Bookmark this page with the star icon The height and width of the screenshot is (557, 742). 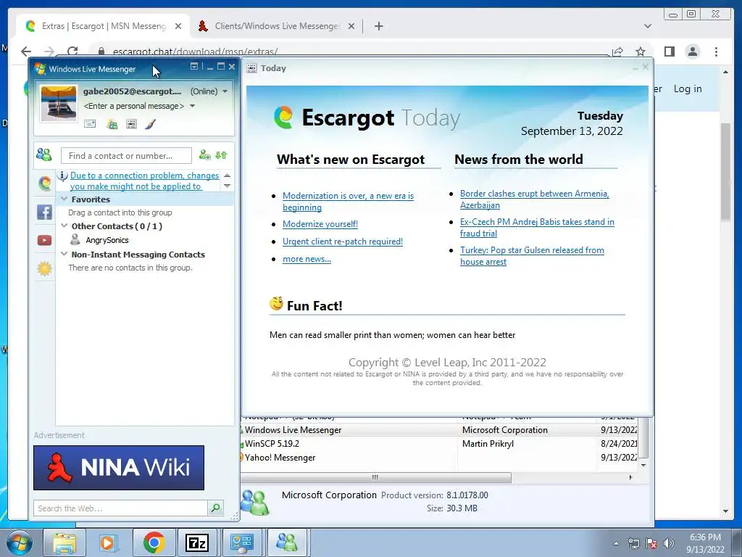coord(641,51)
